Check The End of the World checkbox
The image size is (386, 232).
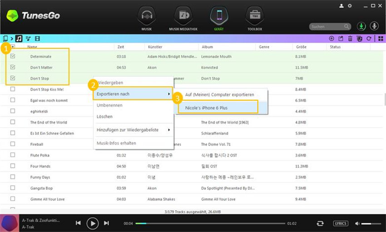click(13, 122)
